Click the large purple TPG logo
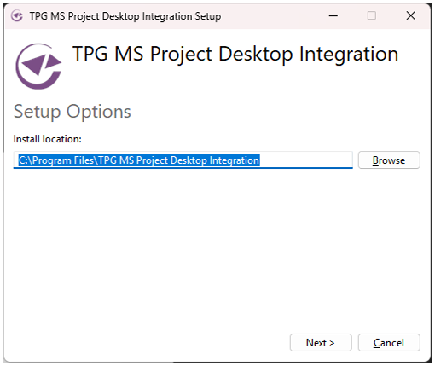 (38, 67)
